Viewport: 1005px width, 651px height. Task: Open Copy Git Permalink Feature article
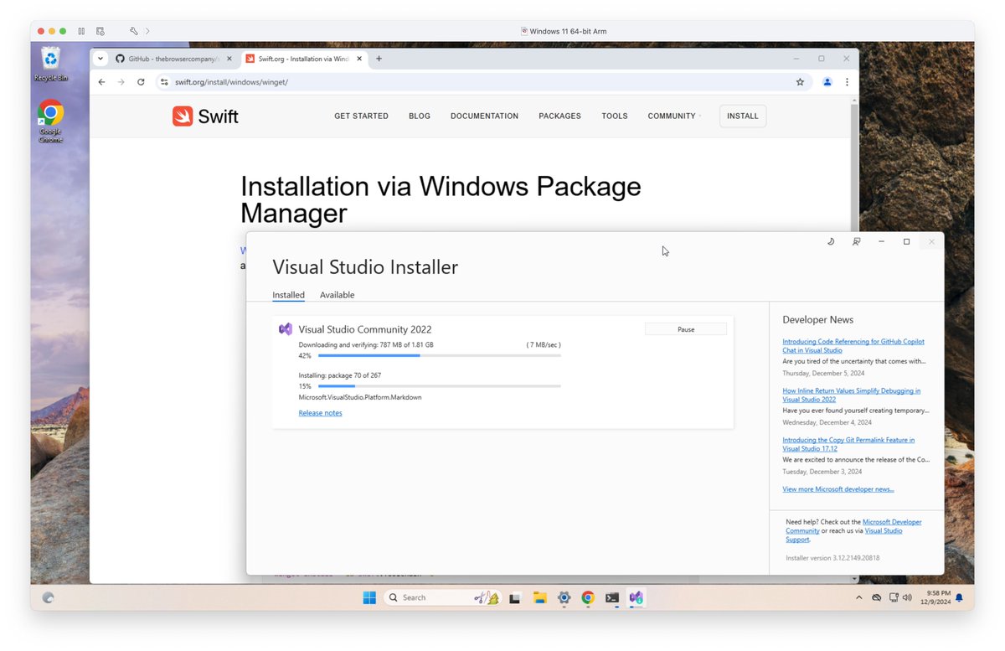point(848,444)
